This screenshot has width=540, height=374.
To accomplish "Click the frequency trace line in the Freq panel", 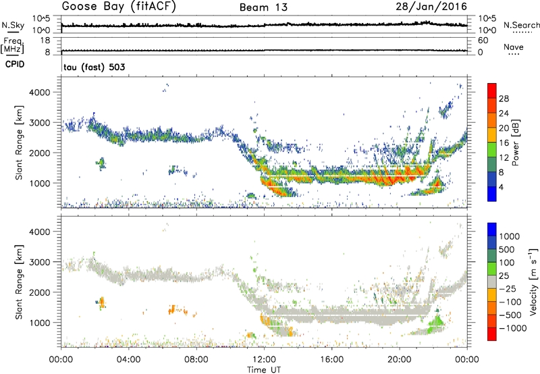I will (x=264, y=51).
